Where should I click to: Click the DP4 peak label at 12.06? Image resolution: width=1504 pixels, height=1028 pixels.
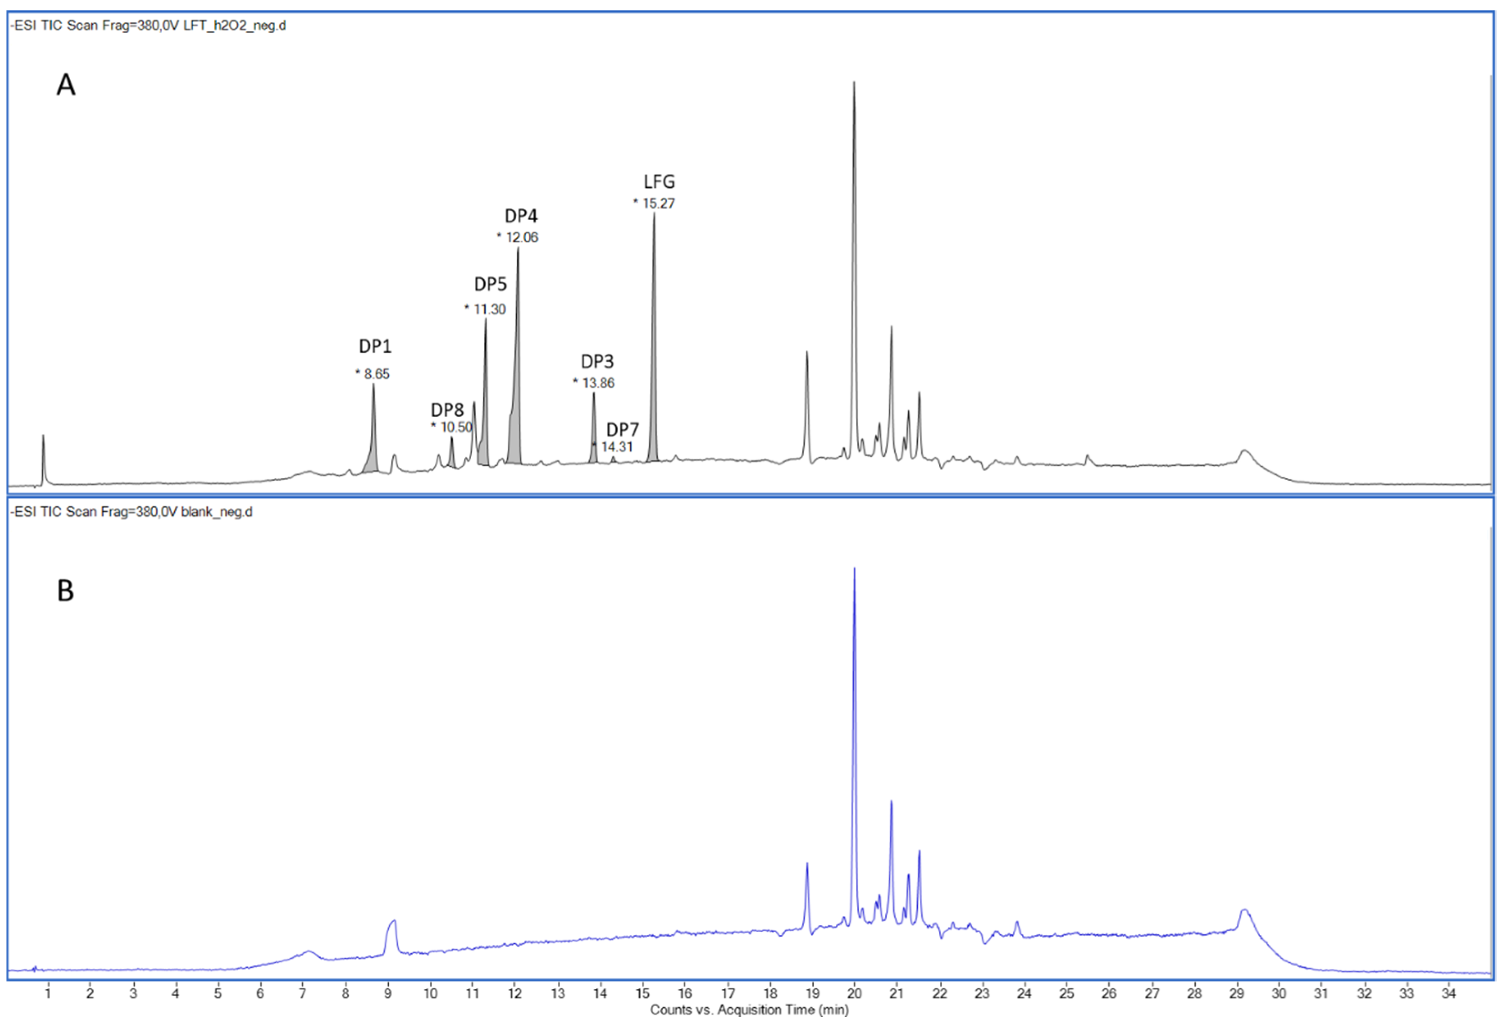tap(520, 216)
